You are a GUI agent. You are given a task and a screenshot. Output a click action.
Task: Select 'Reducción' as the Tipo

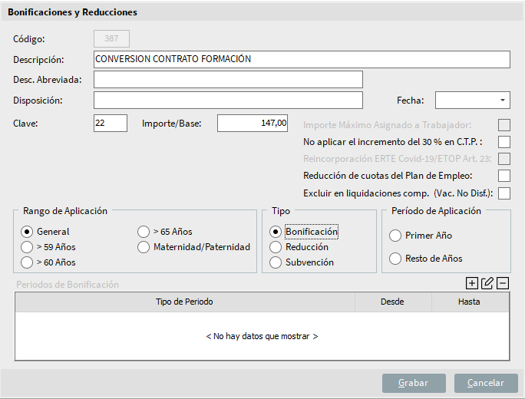coord(276,247)
